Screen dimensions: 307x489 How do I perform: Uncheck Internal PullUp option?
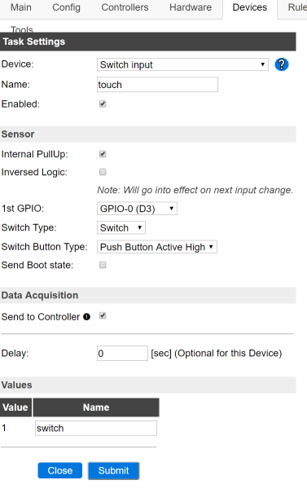[103, 154]
